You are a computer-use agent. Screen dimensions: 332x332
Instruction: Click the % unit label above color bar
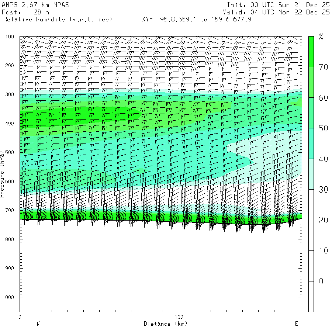click(321, 37)
